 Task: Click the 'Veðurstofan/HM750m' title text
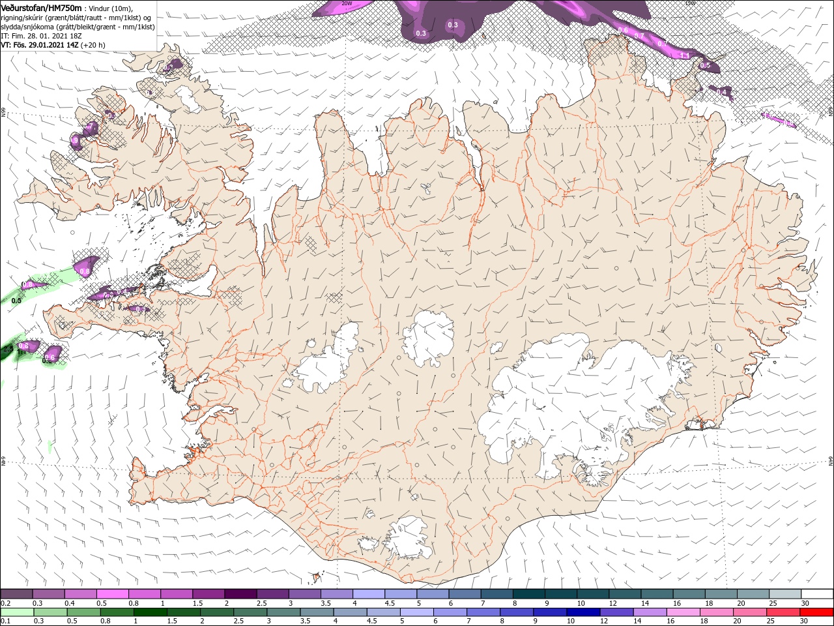tap(42, 8)
